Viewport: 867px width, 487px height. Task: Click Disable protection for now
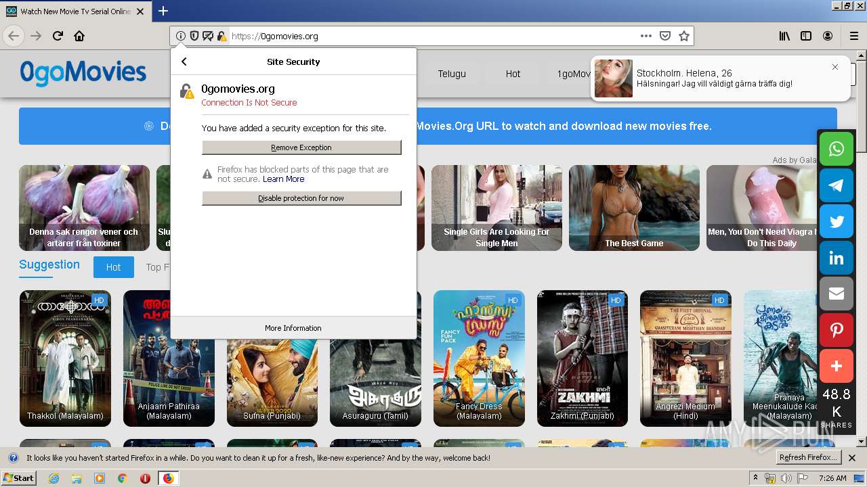pyautogui.click(x=301, y=198)
